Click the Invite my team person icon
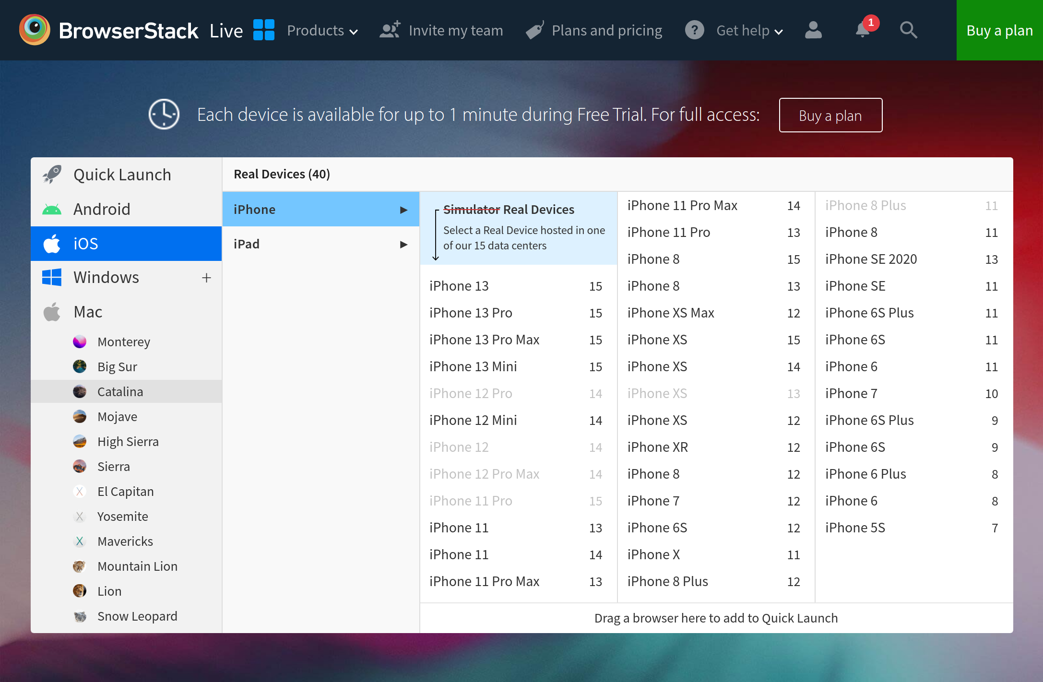The image size is (1043, 682). pos(389,29)
